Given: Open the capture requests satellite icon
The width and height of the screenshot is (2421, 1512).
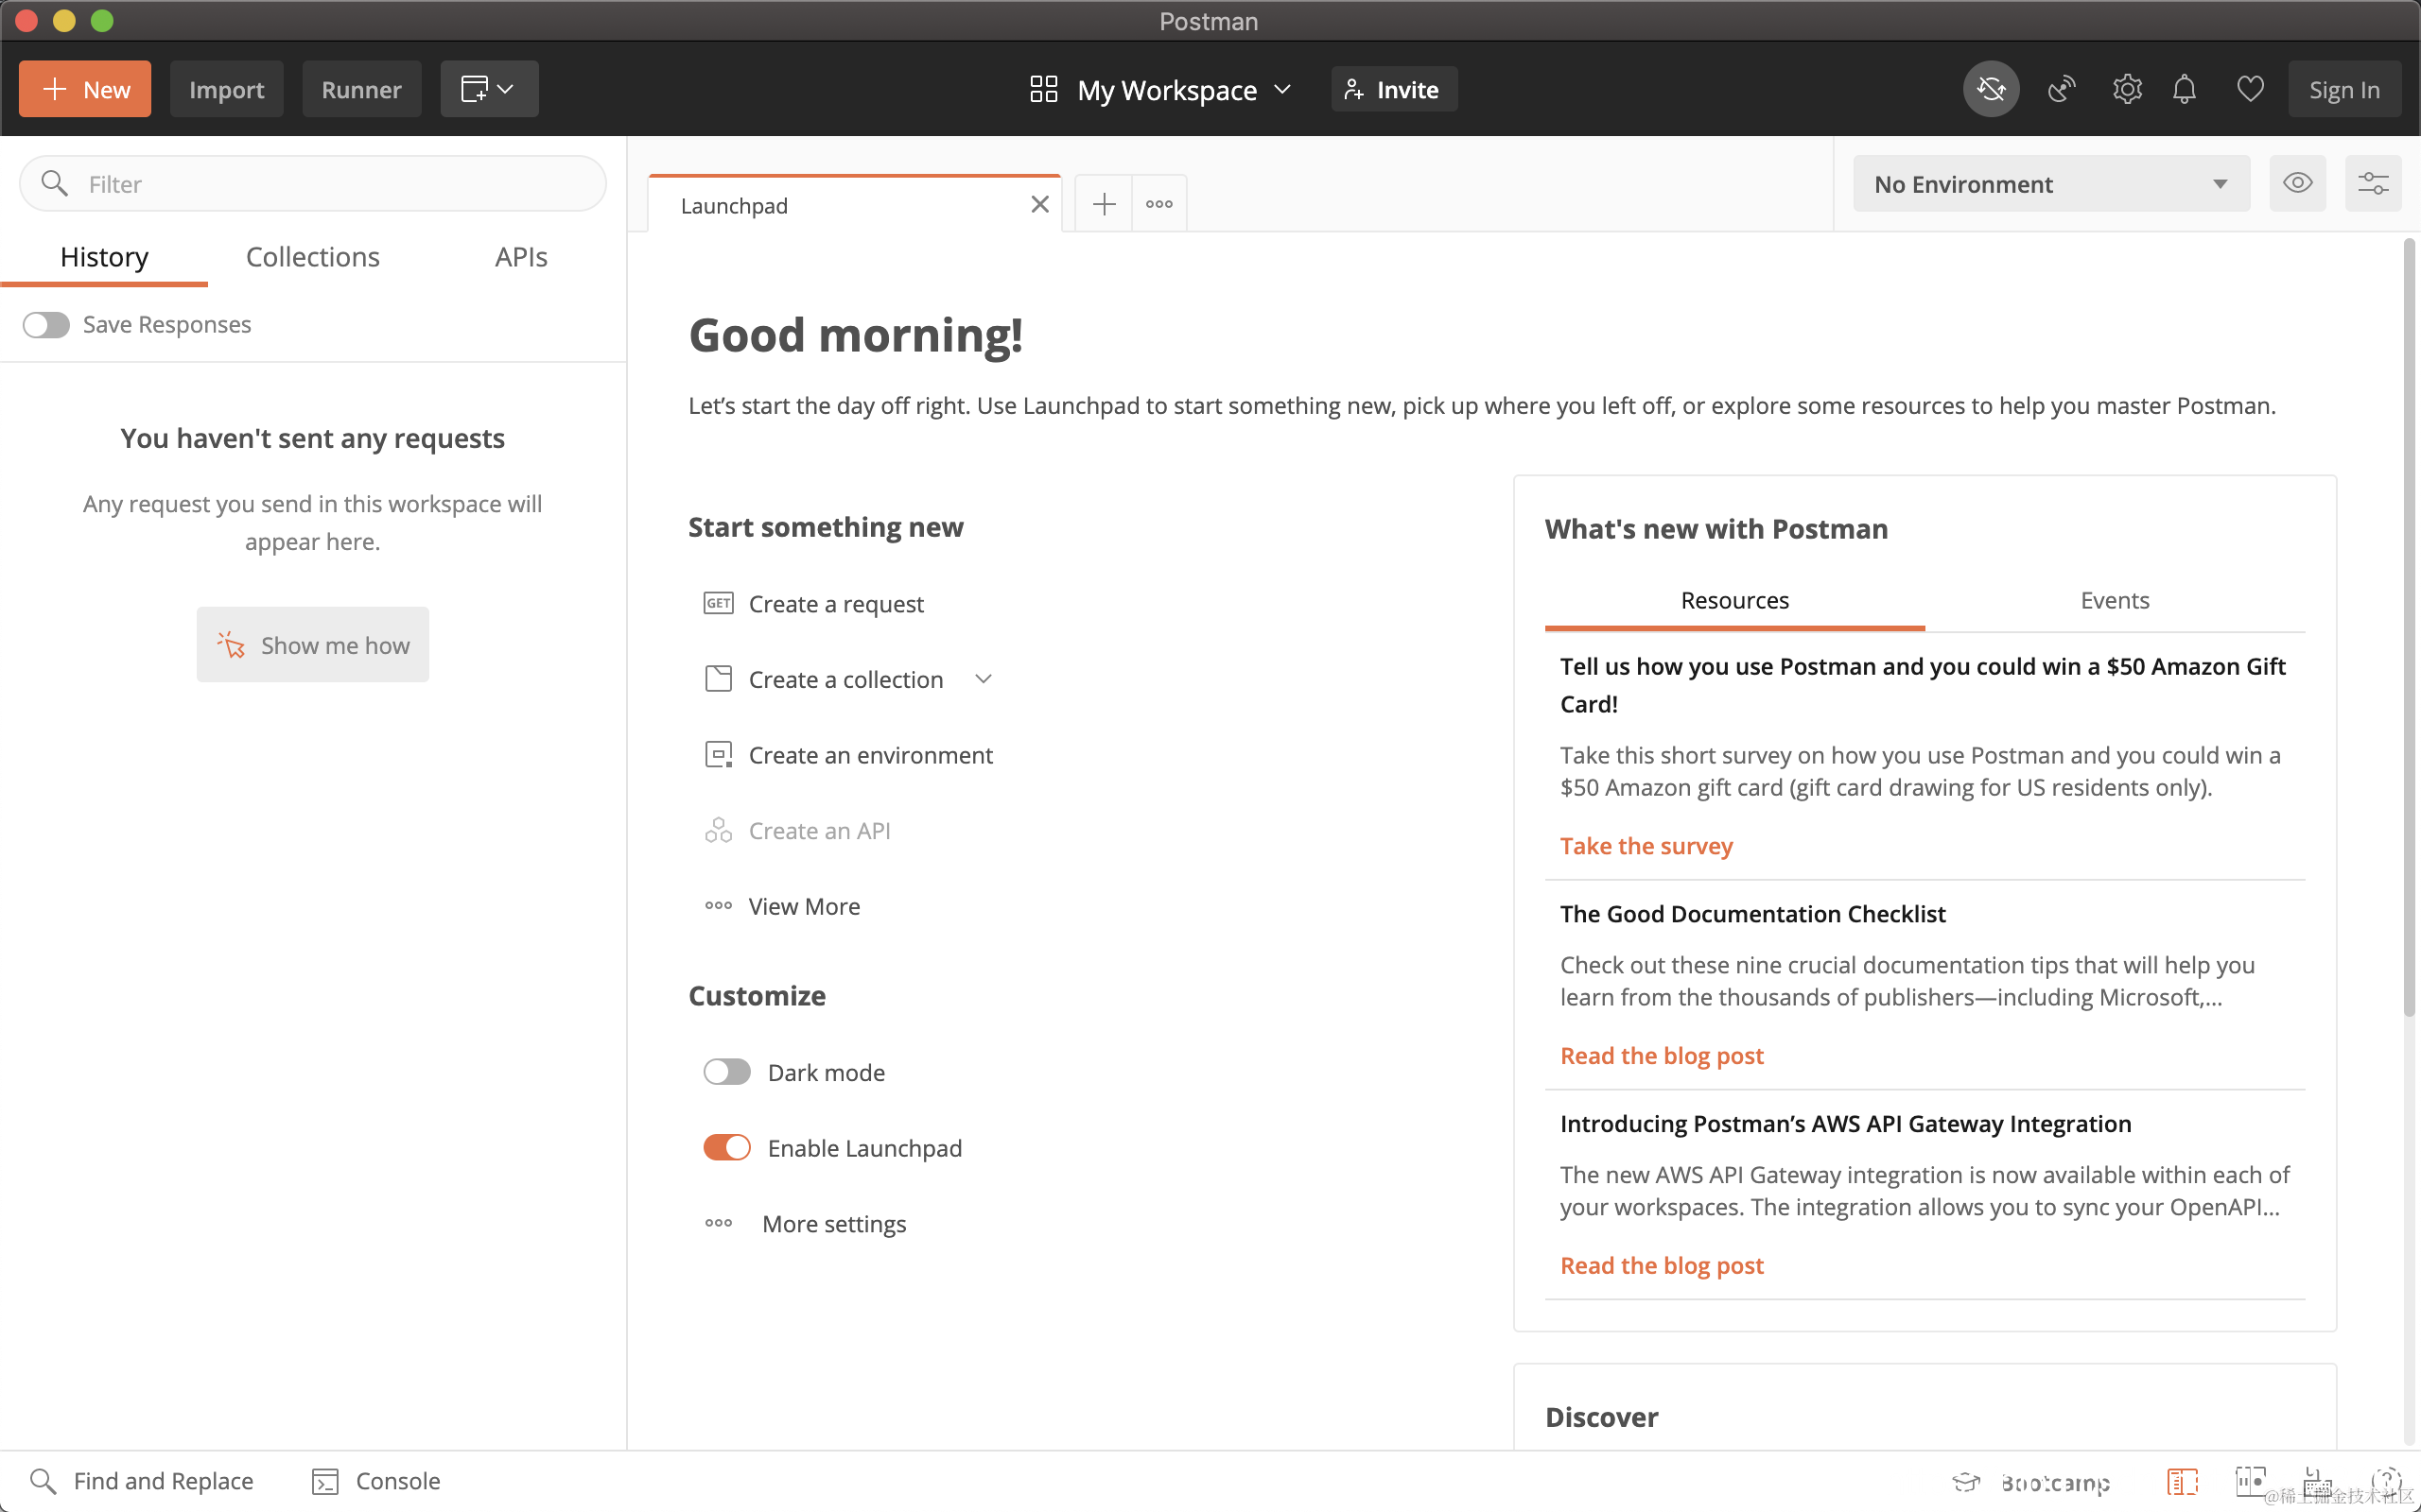Looking at the screenshot, I should pyautogui.click(x=2061, y=89).
